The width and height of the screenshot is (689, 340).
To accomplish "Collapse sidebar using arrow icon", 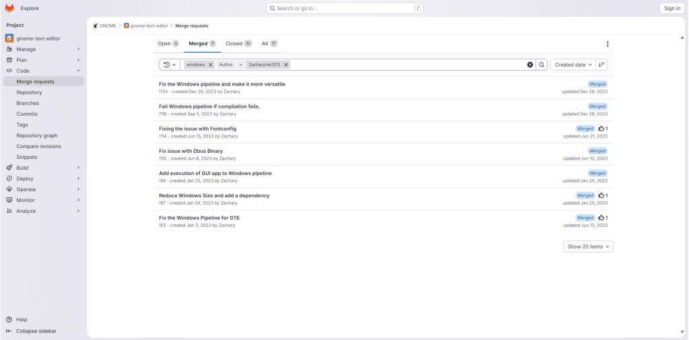I will click(x=9, y=331).
